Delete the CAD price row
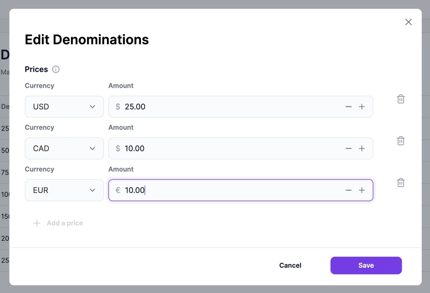Screen dimensions: 430x293 400,141
